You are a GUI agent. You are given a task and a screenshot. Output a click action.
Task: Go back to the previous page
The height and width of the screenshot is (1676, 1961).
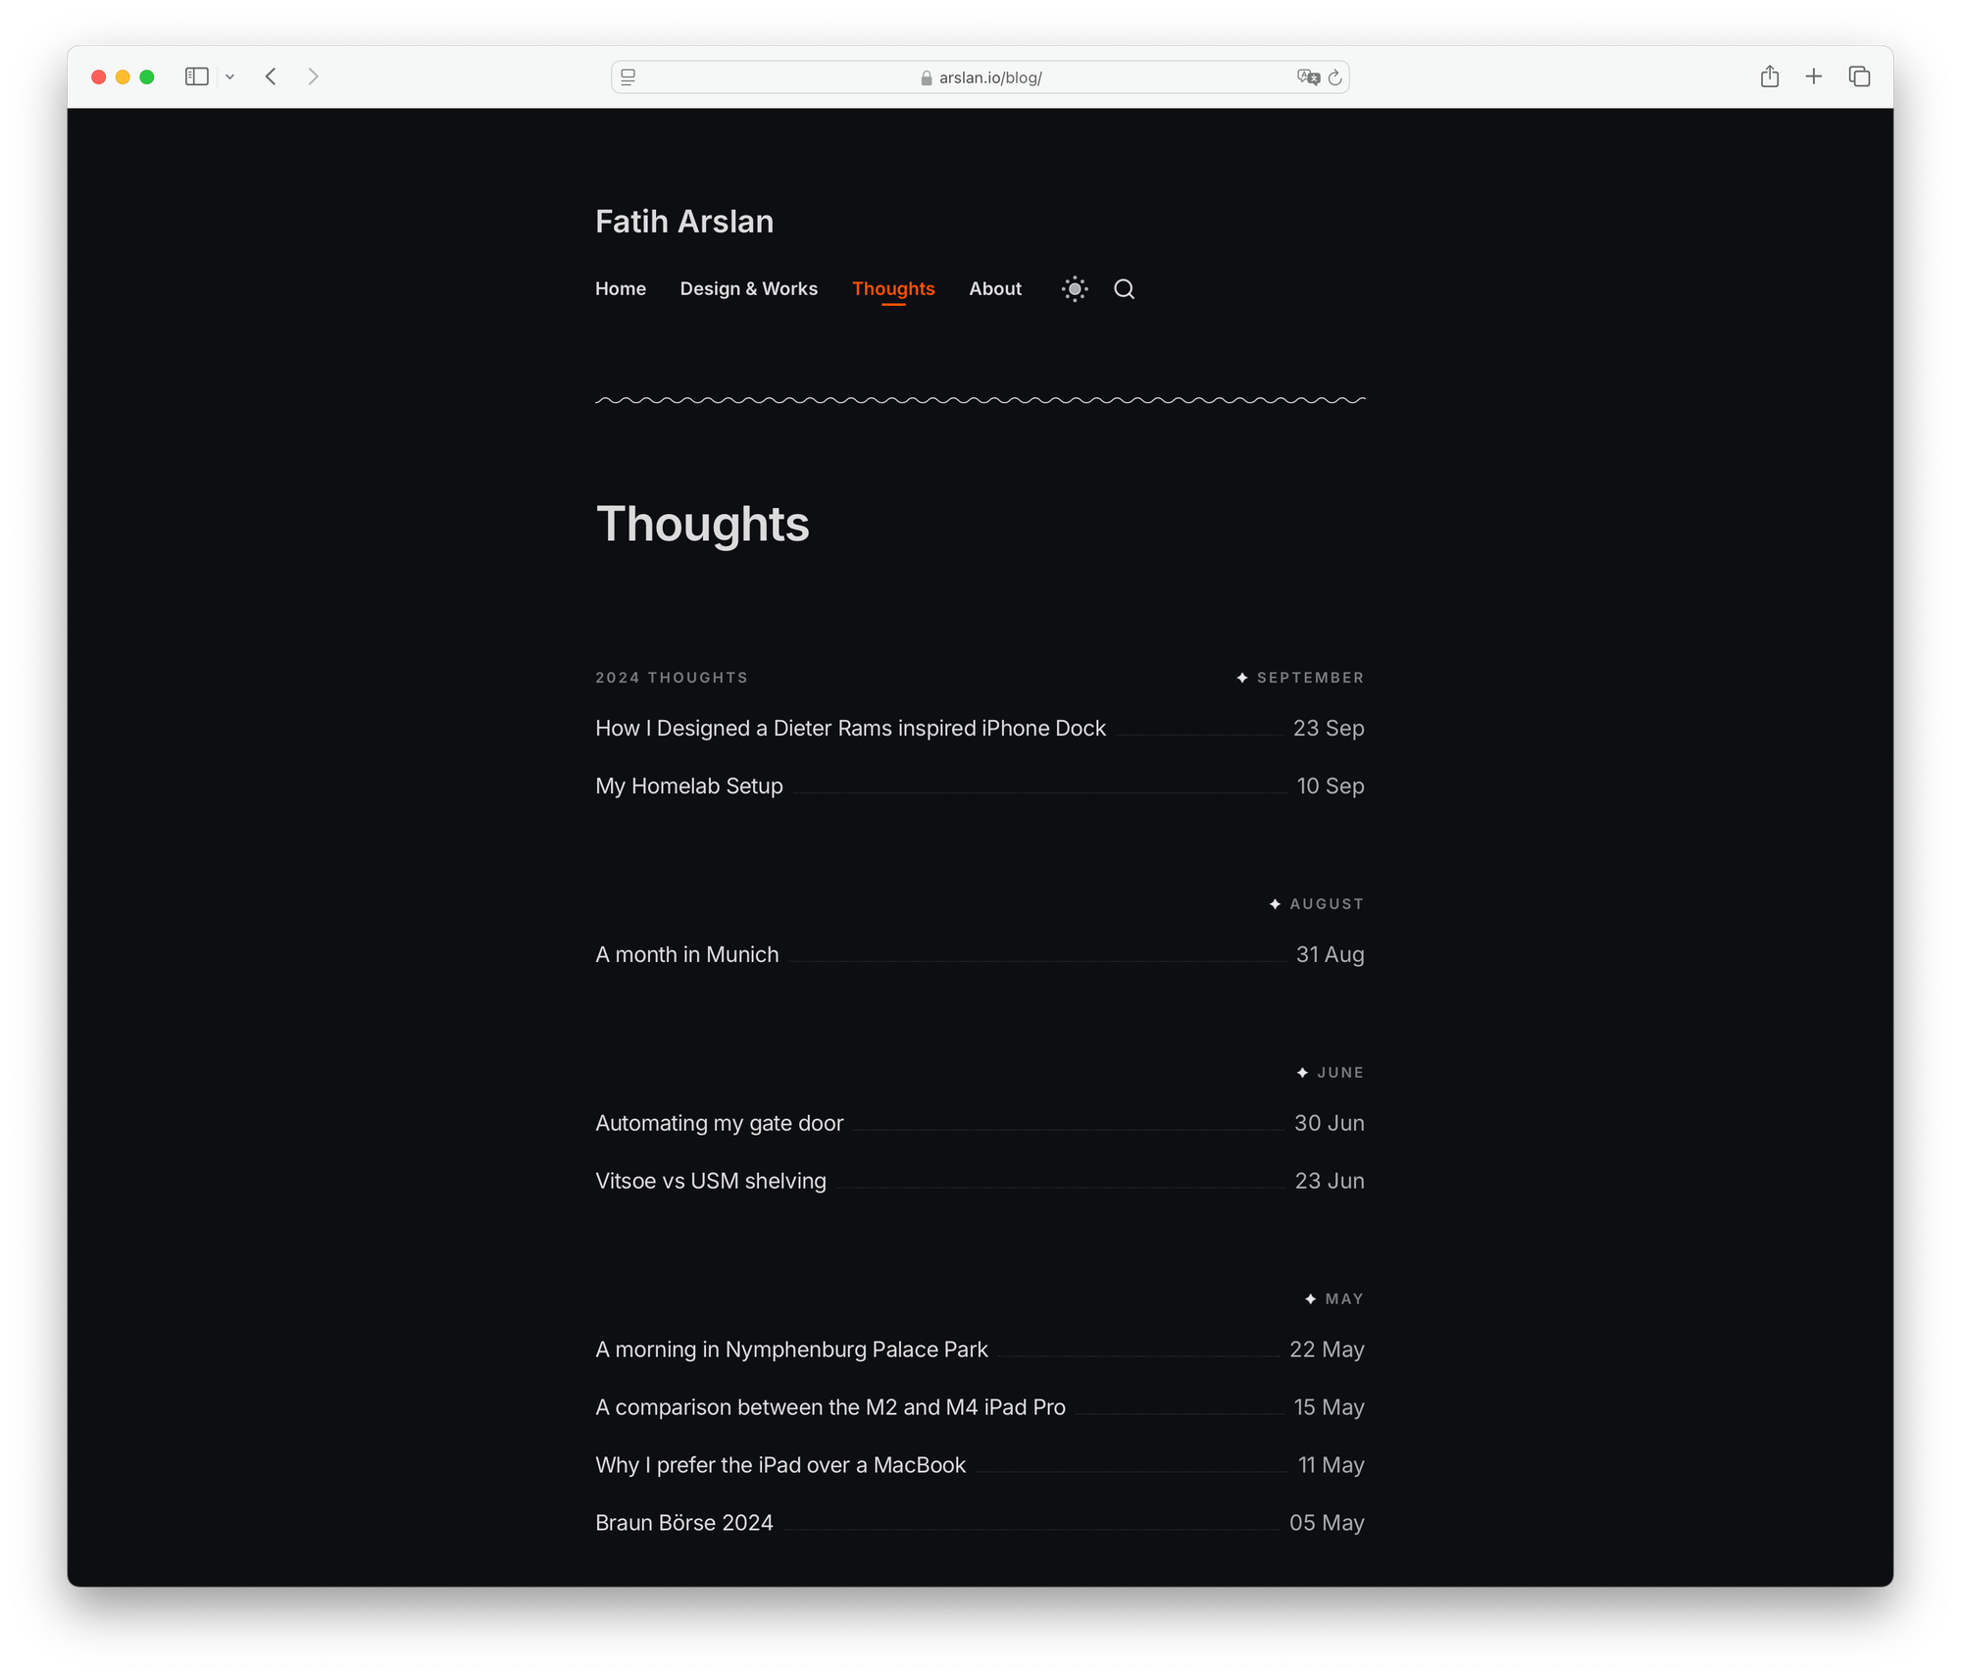[271, 76]
